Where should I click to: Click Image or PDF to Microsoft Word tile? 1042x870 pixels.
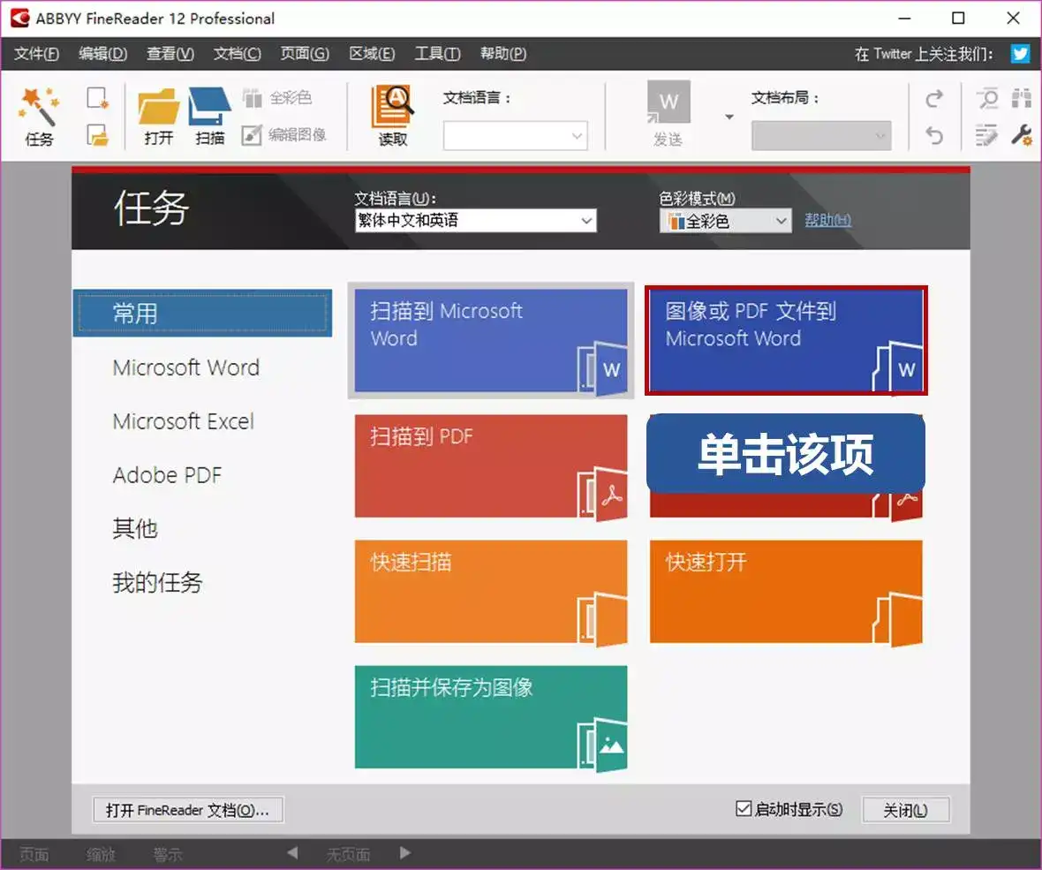coord(786,340)
